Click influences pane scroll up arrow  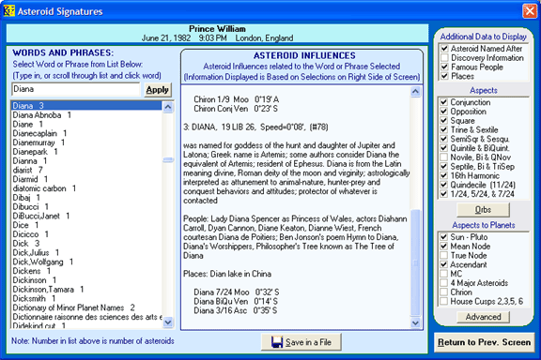415,91
